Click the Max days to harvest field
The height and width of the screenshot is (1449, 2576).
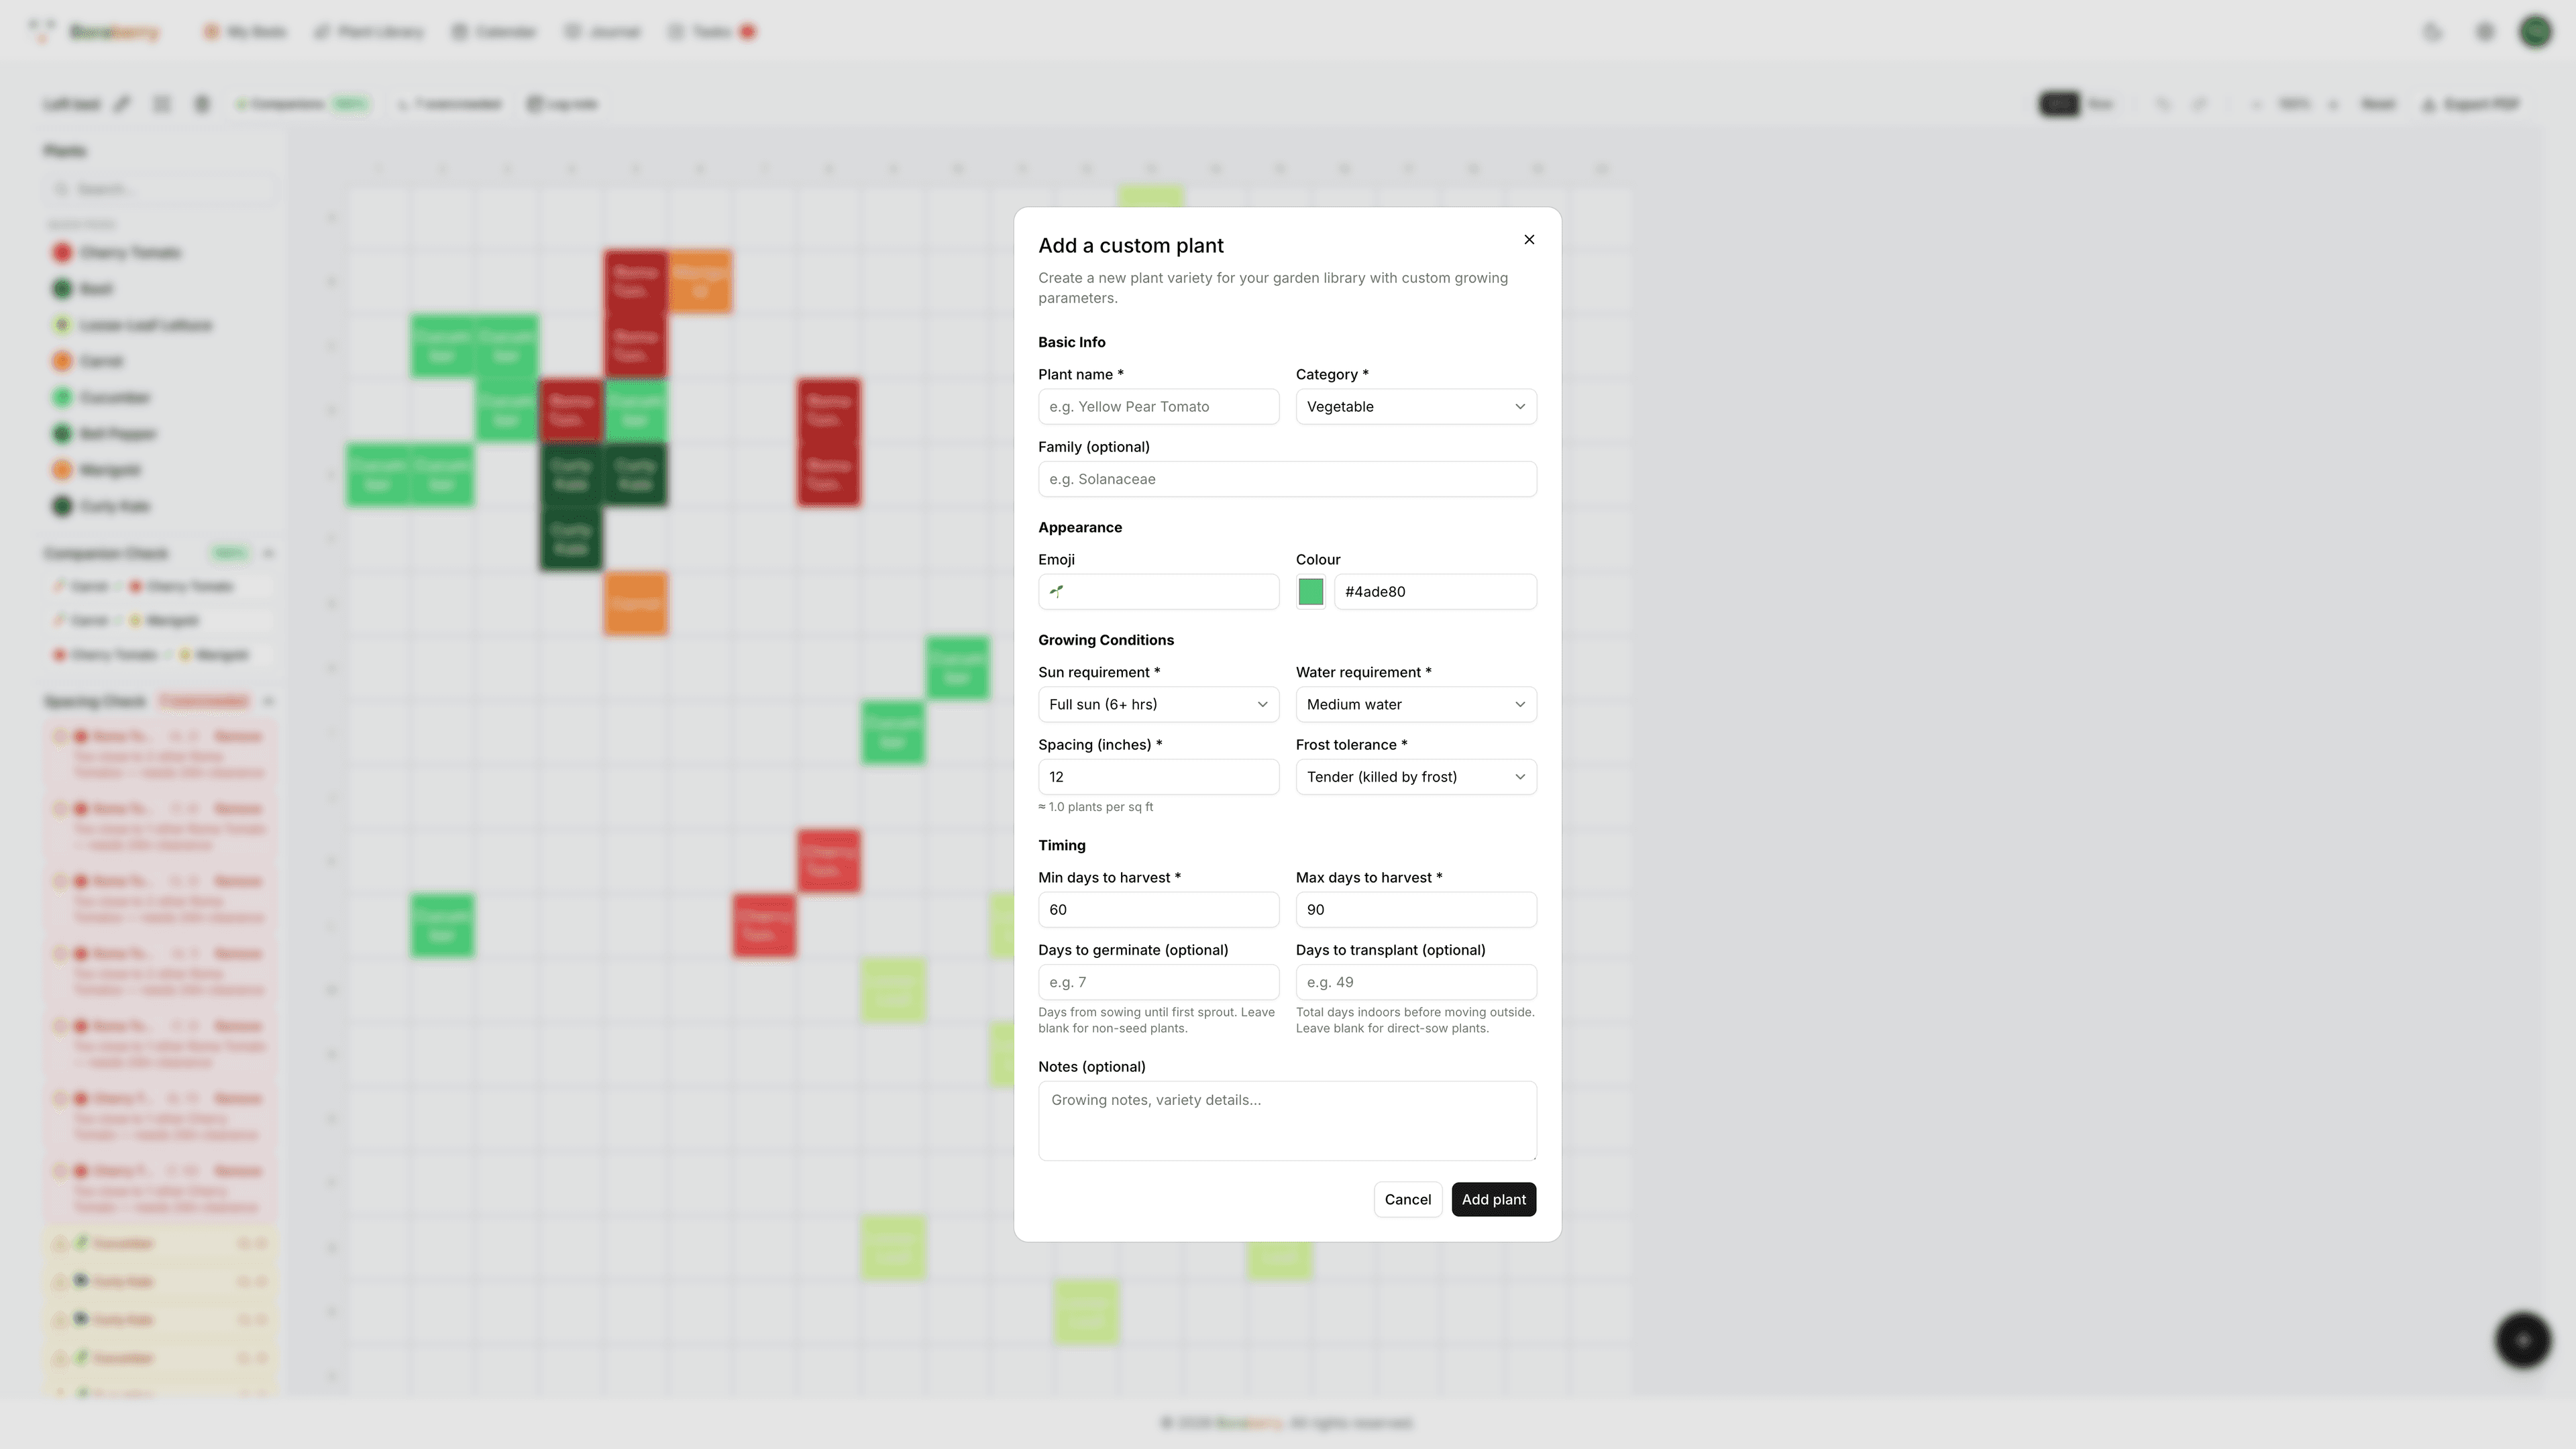coord(1416,909)
